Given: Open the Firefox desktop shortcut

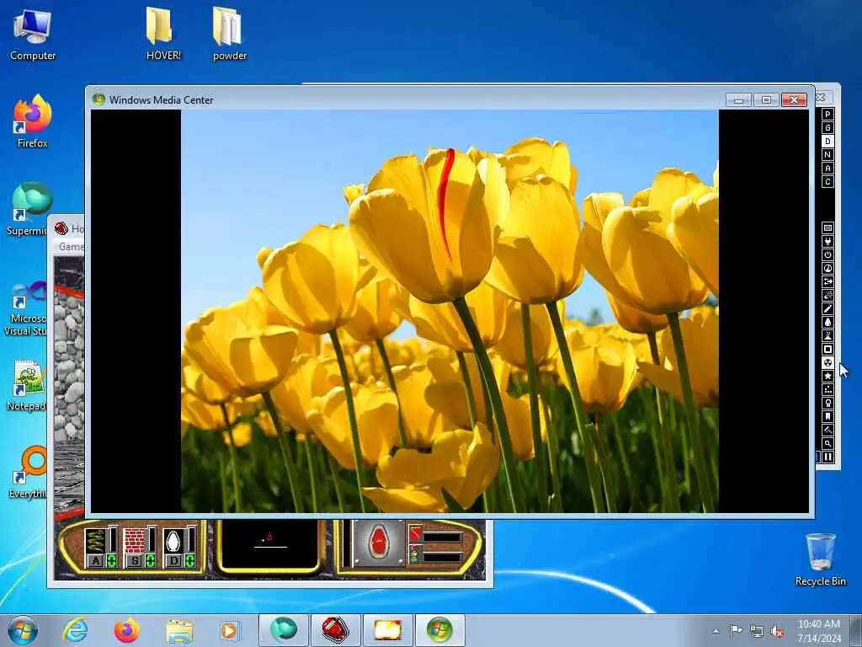Looking at the screenshot, I should (x=33, y=121).
